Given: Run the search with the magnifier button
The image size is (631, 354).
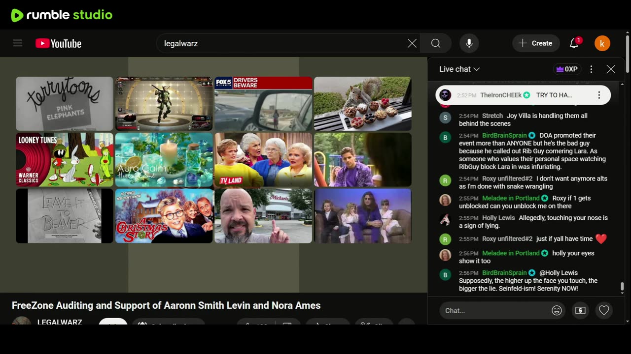Looking at the screenshot, I should [x=436, y=43].
